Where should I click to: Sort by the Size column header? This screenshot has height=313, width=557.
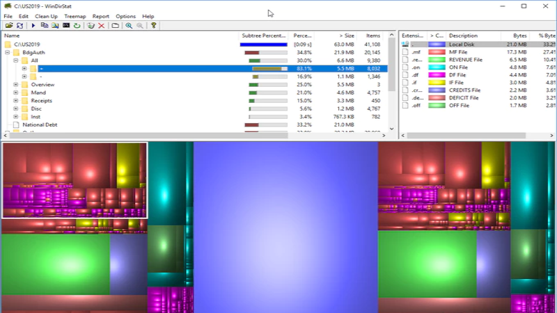(x=345, y=35)
